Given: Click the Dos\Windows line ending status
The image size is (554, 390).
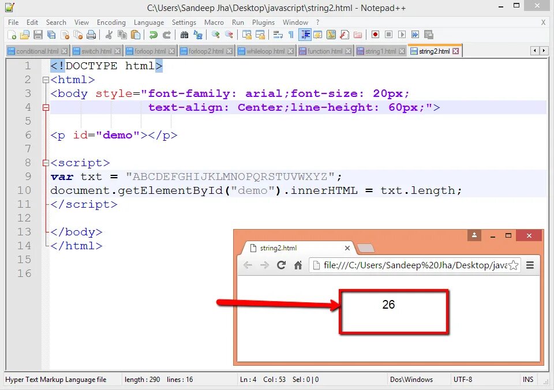Looking at the screenshot, I should (x=411, y=380).
